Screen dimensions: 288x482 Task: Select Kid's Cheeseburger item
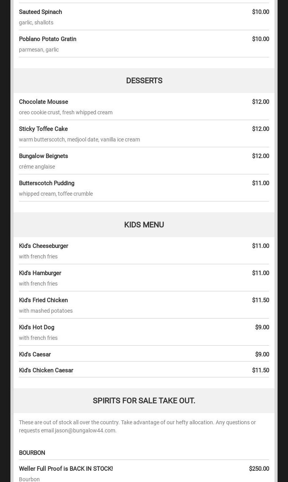click(x=44, y=246)
